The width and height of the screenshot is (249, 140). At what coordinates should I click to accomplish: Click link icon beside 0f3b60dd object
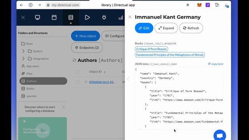pyautogui.click(x=86, y=82)
